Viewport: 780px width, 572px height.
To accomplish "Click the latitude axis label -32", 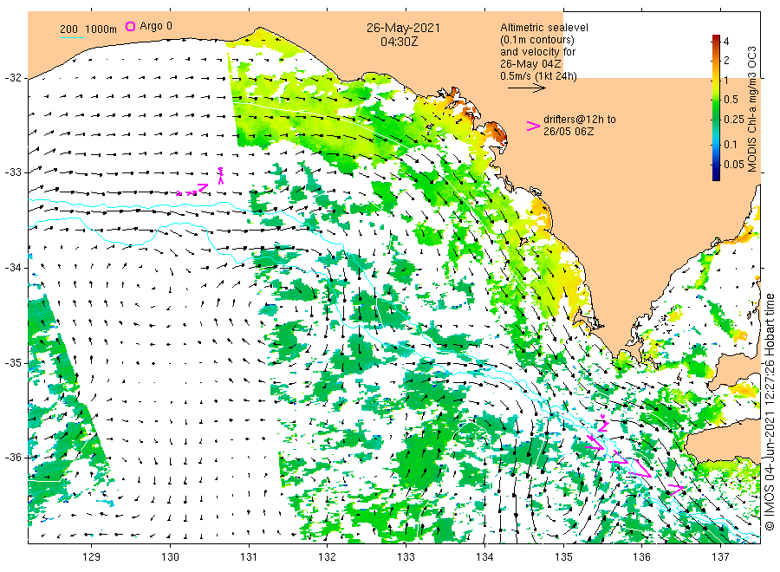I will coord(14,78).
